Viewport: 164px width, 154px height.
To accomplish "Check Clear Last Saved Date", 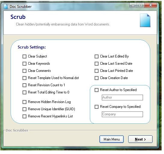I will click(x=96, y=64).
